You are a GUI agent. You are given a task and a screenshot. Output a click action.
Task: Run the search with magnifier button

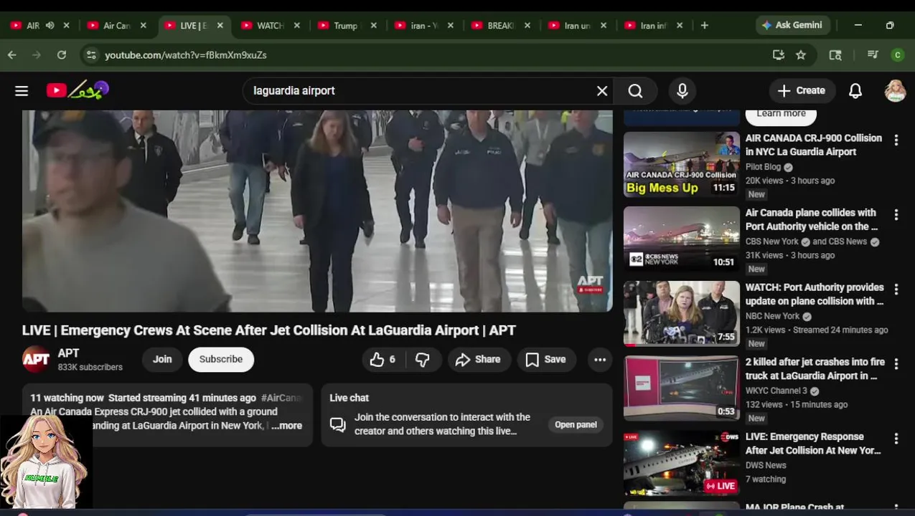point(636,91)
